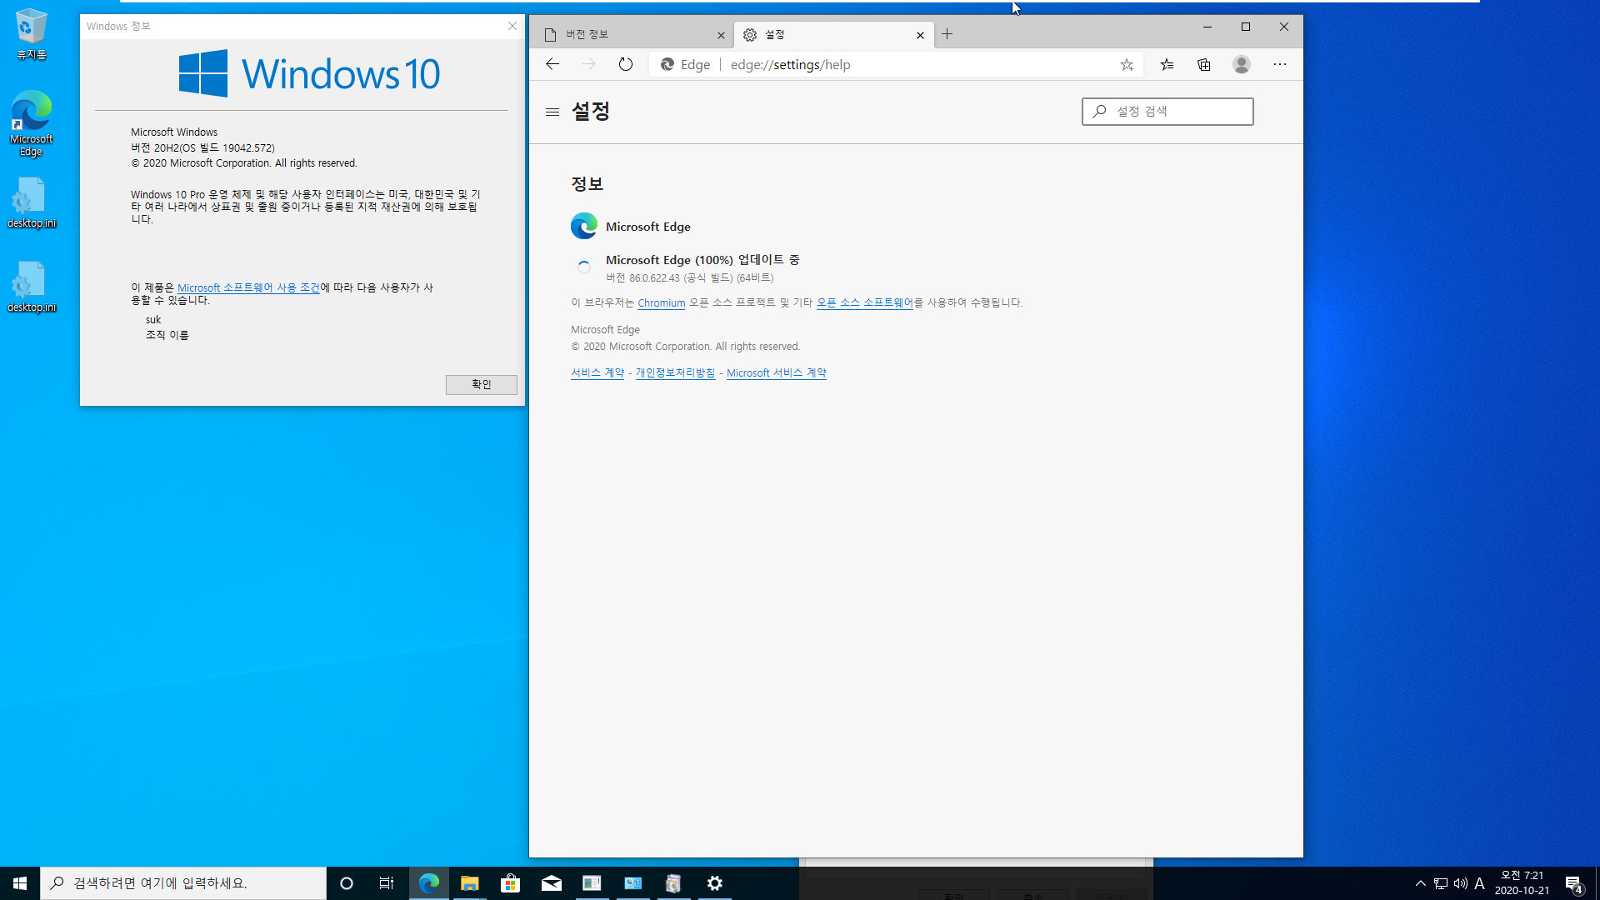Open the 서비스 계약 link
The width and height of the screenshot is (1600, 900).
click(x=597, y=372)
